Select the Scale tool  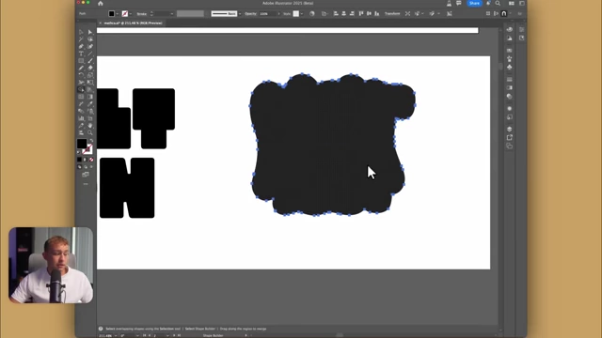90,75
